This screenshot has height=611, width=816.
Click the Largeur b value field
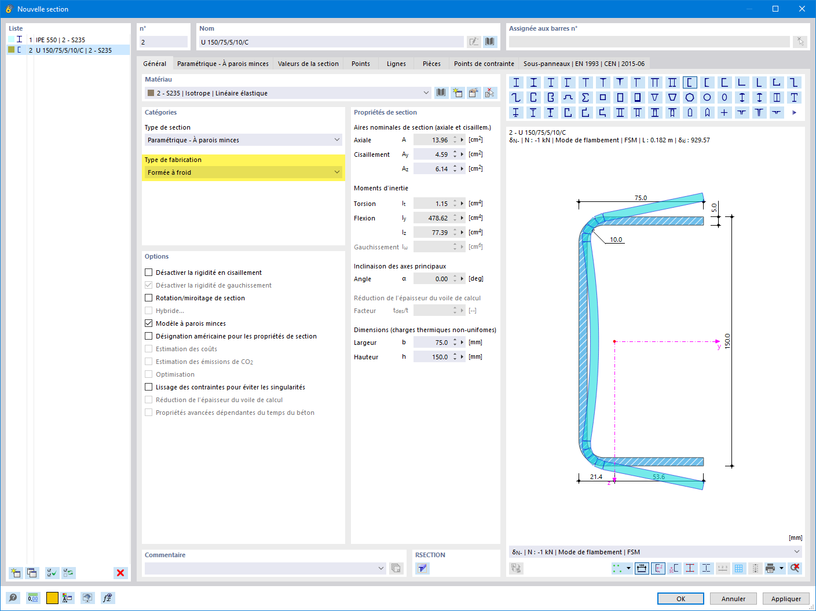(432, 343)
